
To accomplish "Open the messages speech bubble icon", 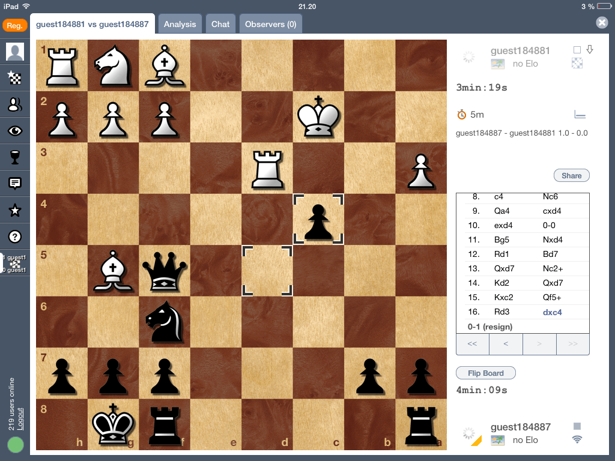I will click(x=14, y=184).
